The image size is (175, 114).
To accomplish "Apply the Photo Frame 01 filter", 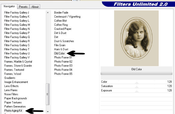I will pos(63,57).
